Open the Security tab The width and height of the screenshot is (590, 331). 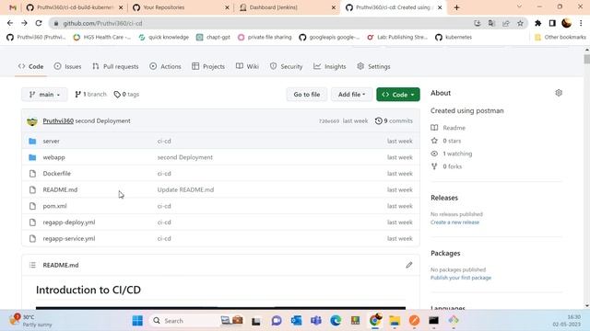[286, 66]
